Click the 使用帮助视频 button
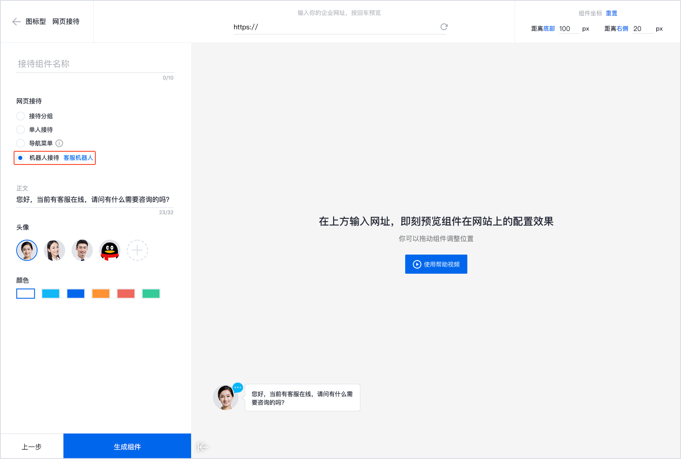Image resolution: width=681 pixels, height=459 pixels. (436, 264)
